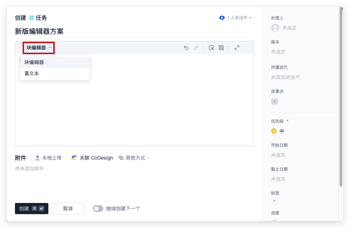Set 截止日期 from 未指定
Screen dimensions: 350x228
coord(278,179)
